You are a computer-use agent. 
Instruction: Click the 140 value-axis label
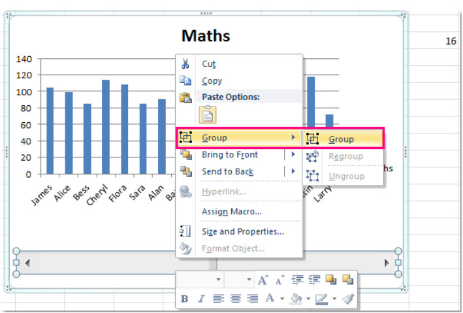(x=24, y=59)
